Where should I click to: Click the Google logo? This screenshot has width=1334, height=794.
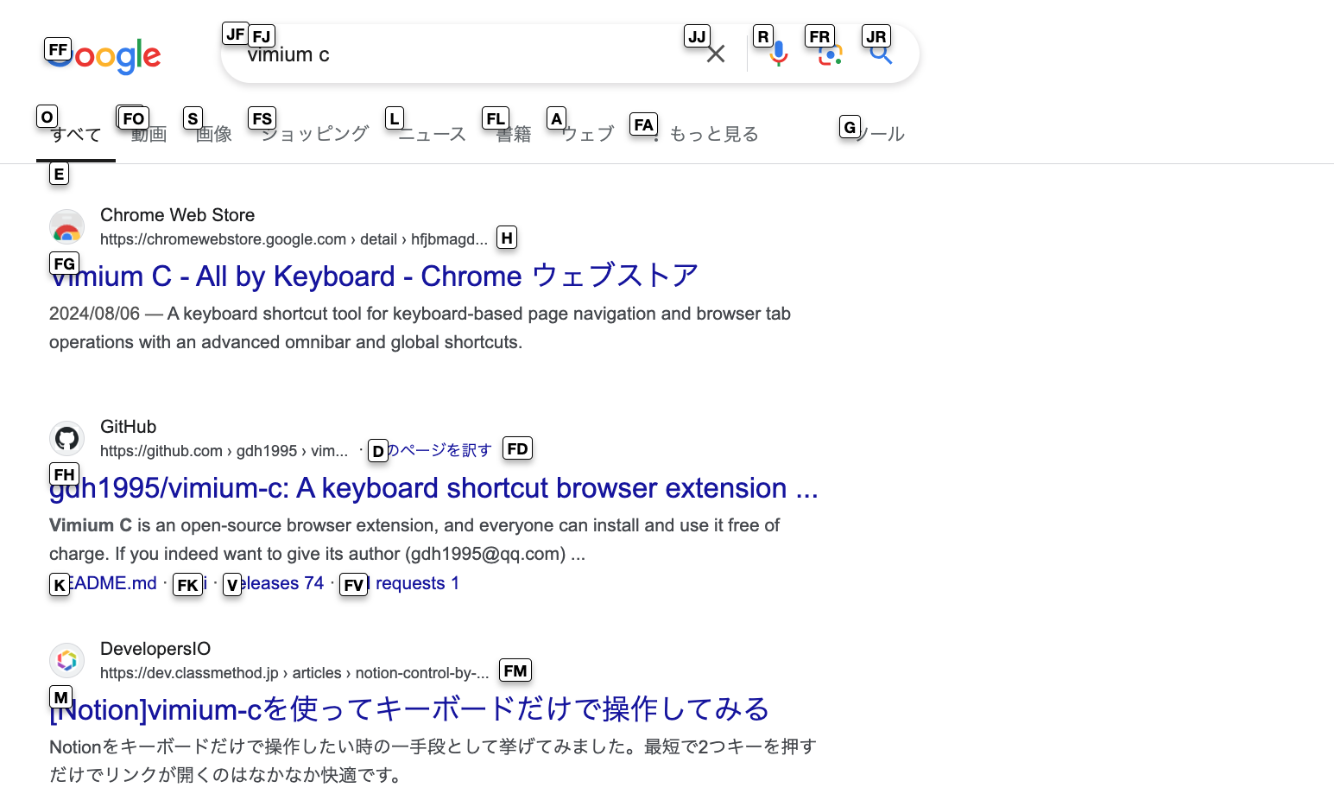click(104, 56)
